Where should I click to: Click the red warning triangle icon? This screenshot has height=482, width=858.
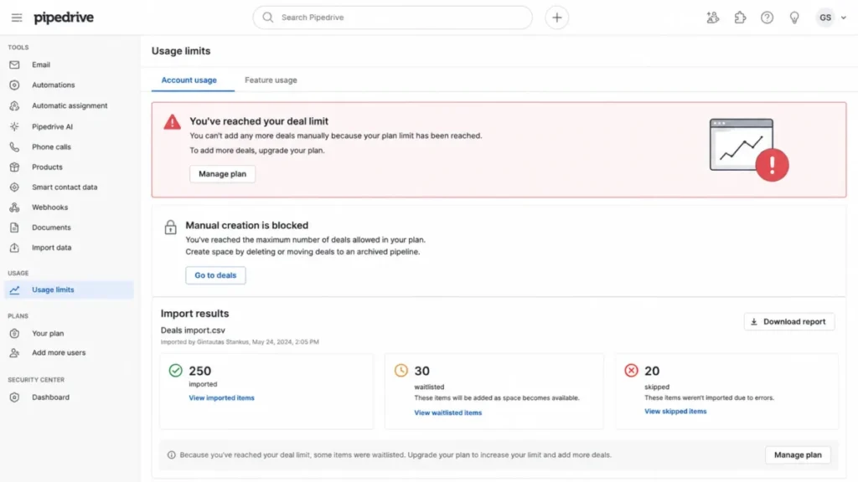pos(172,122)
